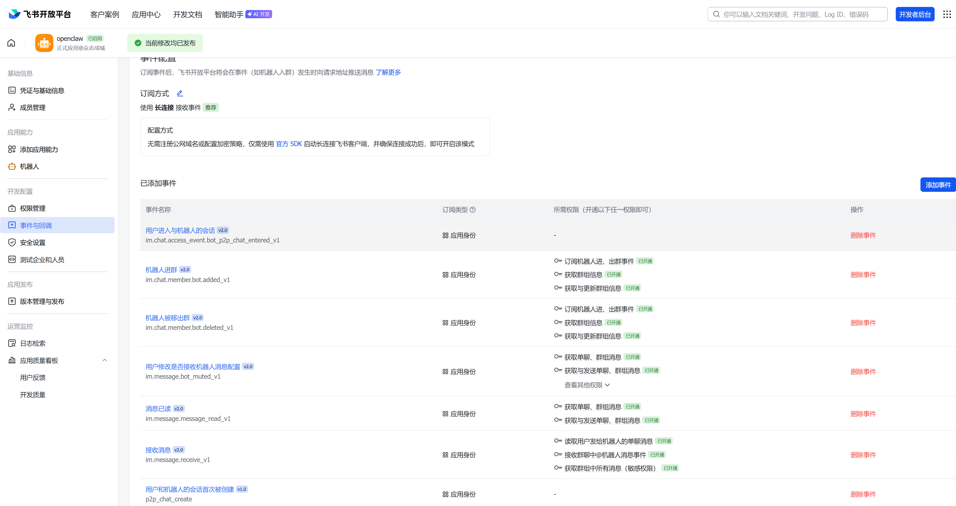Click the openclaw robot app icon
The height and width of the screenshot is (506, 956).
coord(44,43)
